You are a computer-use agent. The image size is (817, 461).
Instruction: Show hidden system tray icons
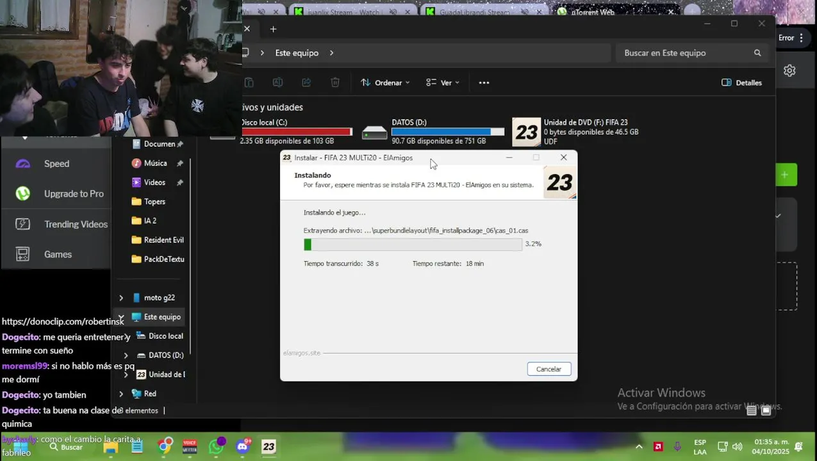coord(639,447)
